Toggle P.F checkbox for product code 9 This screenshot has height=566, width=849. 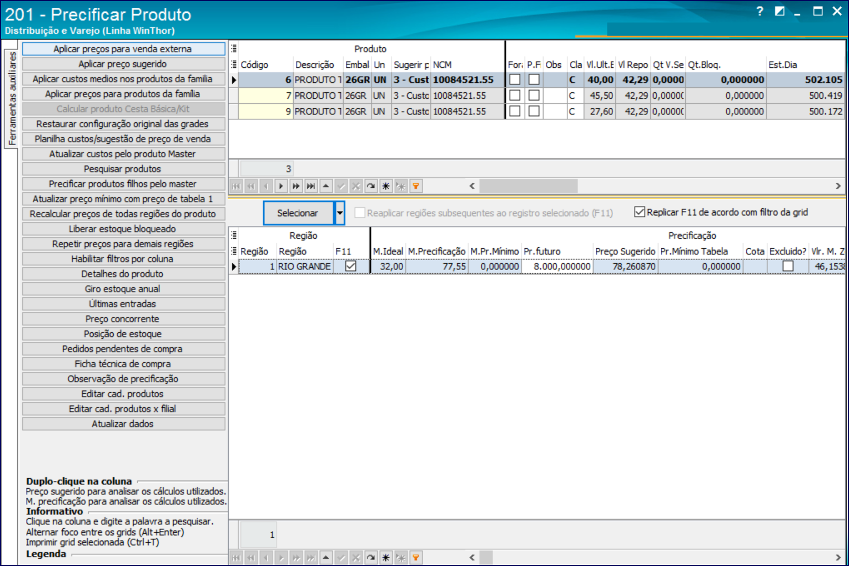point(534,111)
